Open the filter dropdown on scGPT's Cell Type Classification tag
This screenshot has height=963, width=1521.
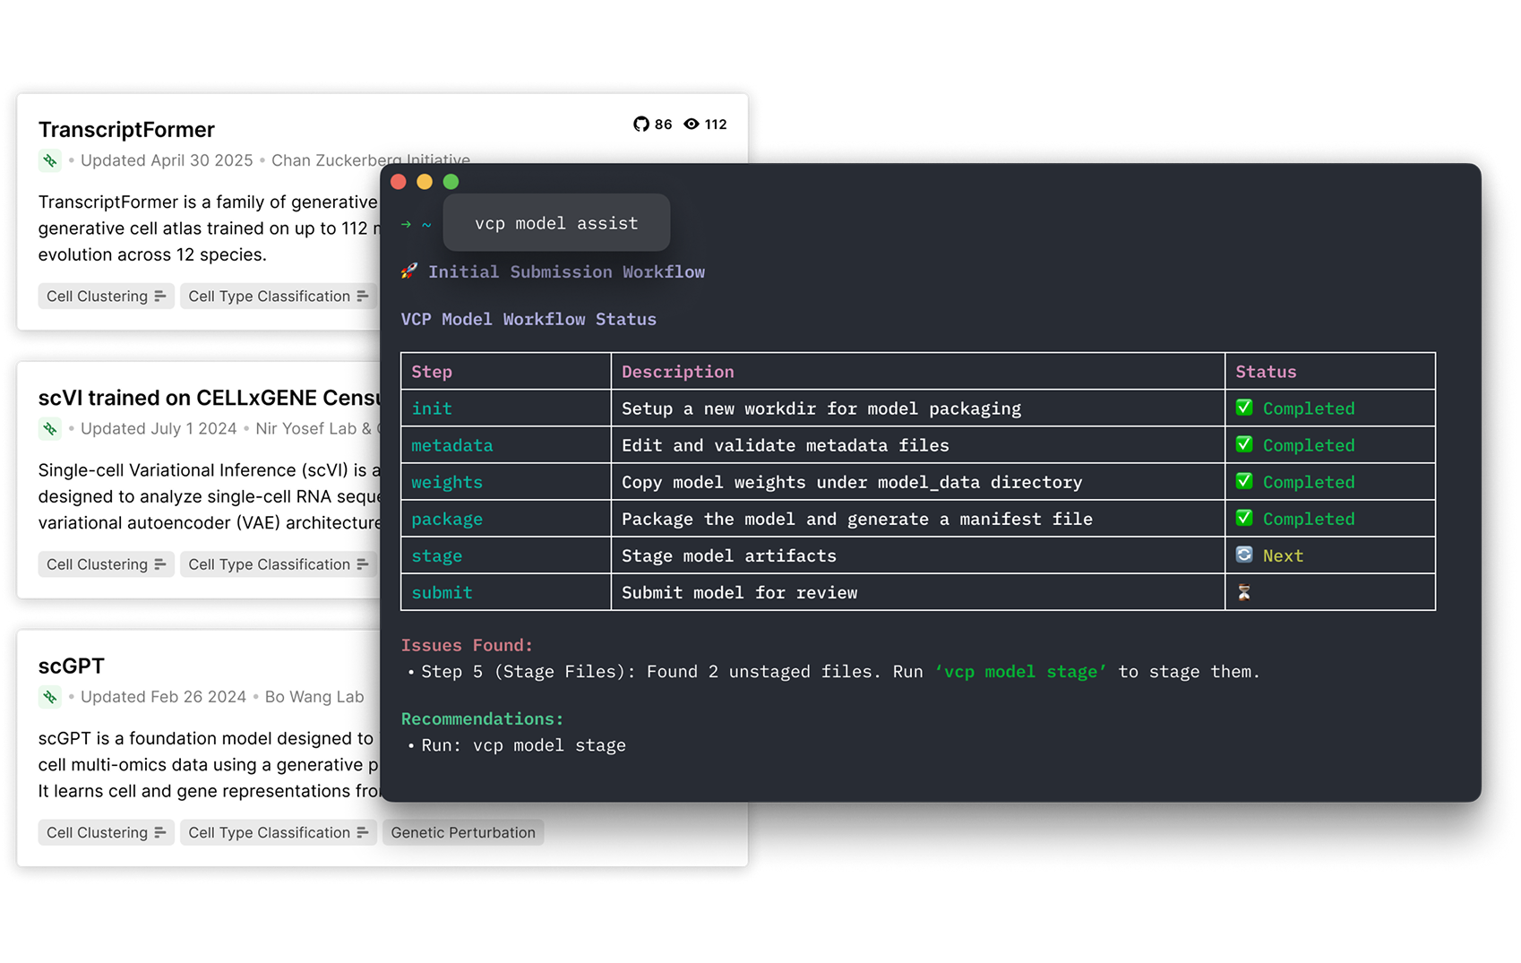pos(362,832)
